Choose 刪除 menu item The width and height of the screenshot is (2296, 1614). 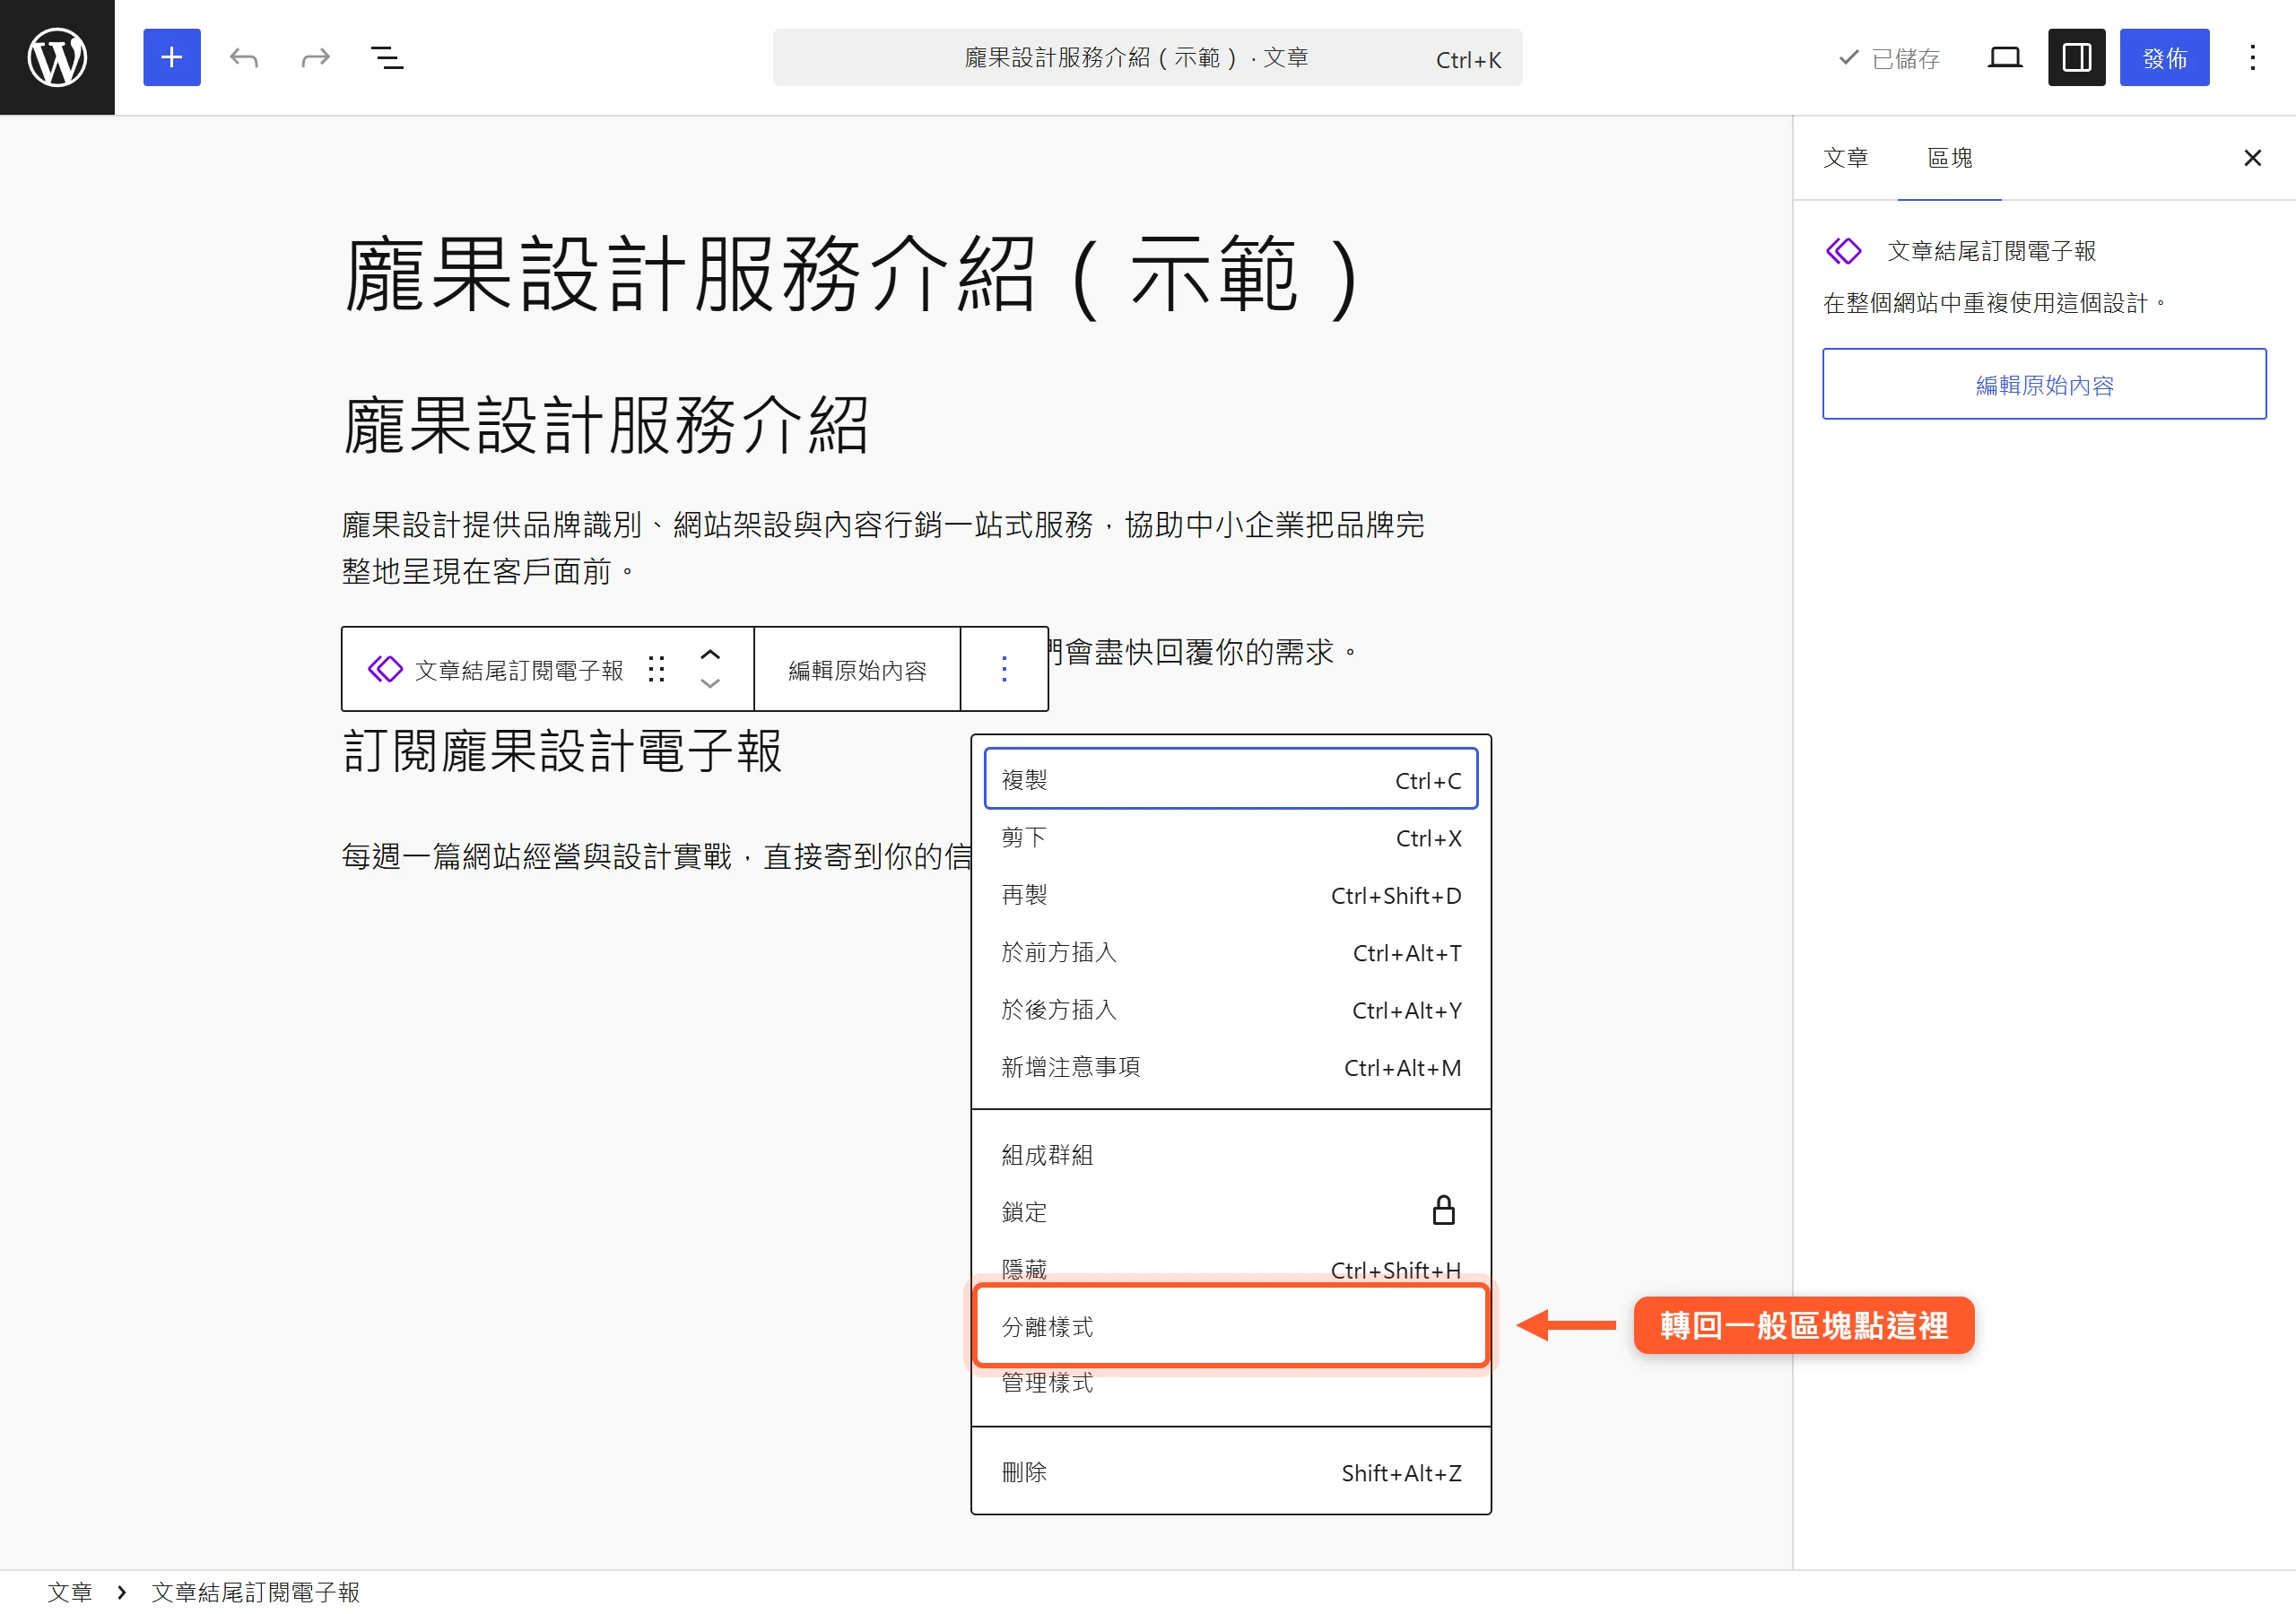click(1231, 1472)
